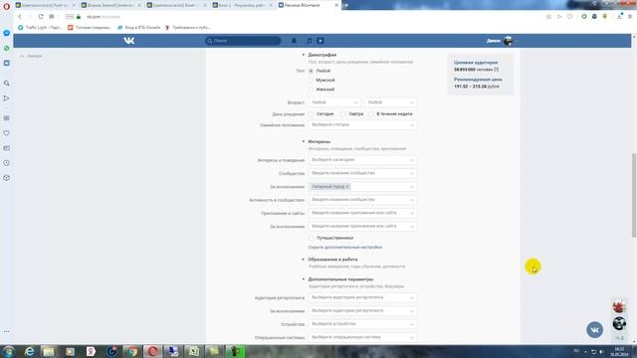Open the 'Аудитории ретаргетинга' dropdown
The width and height of the screenshot is (637, 358).
[x=362, y=297]
